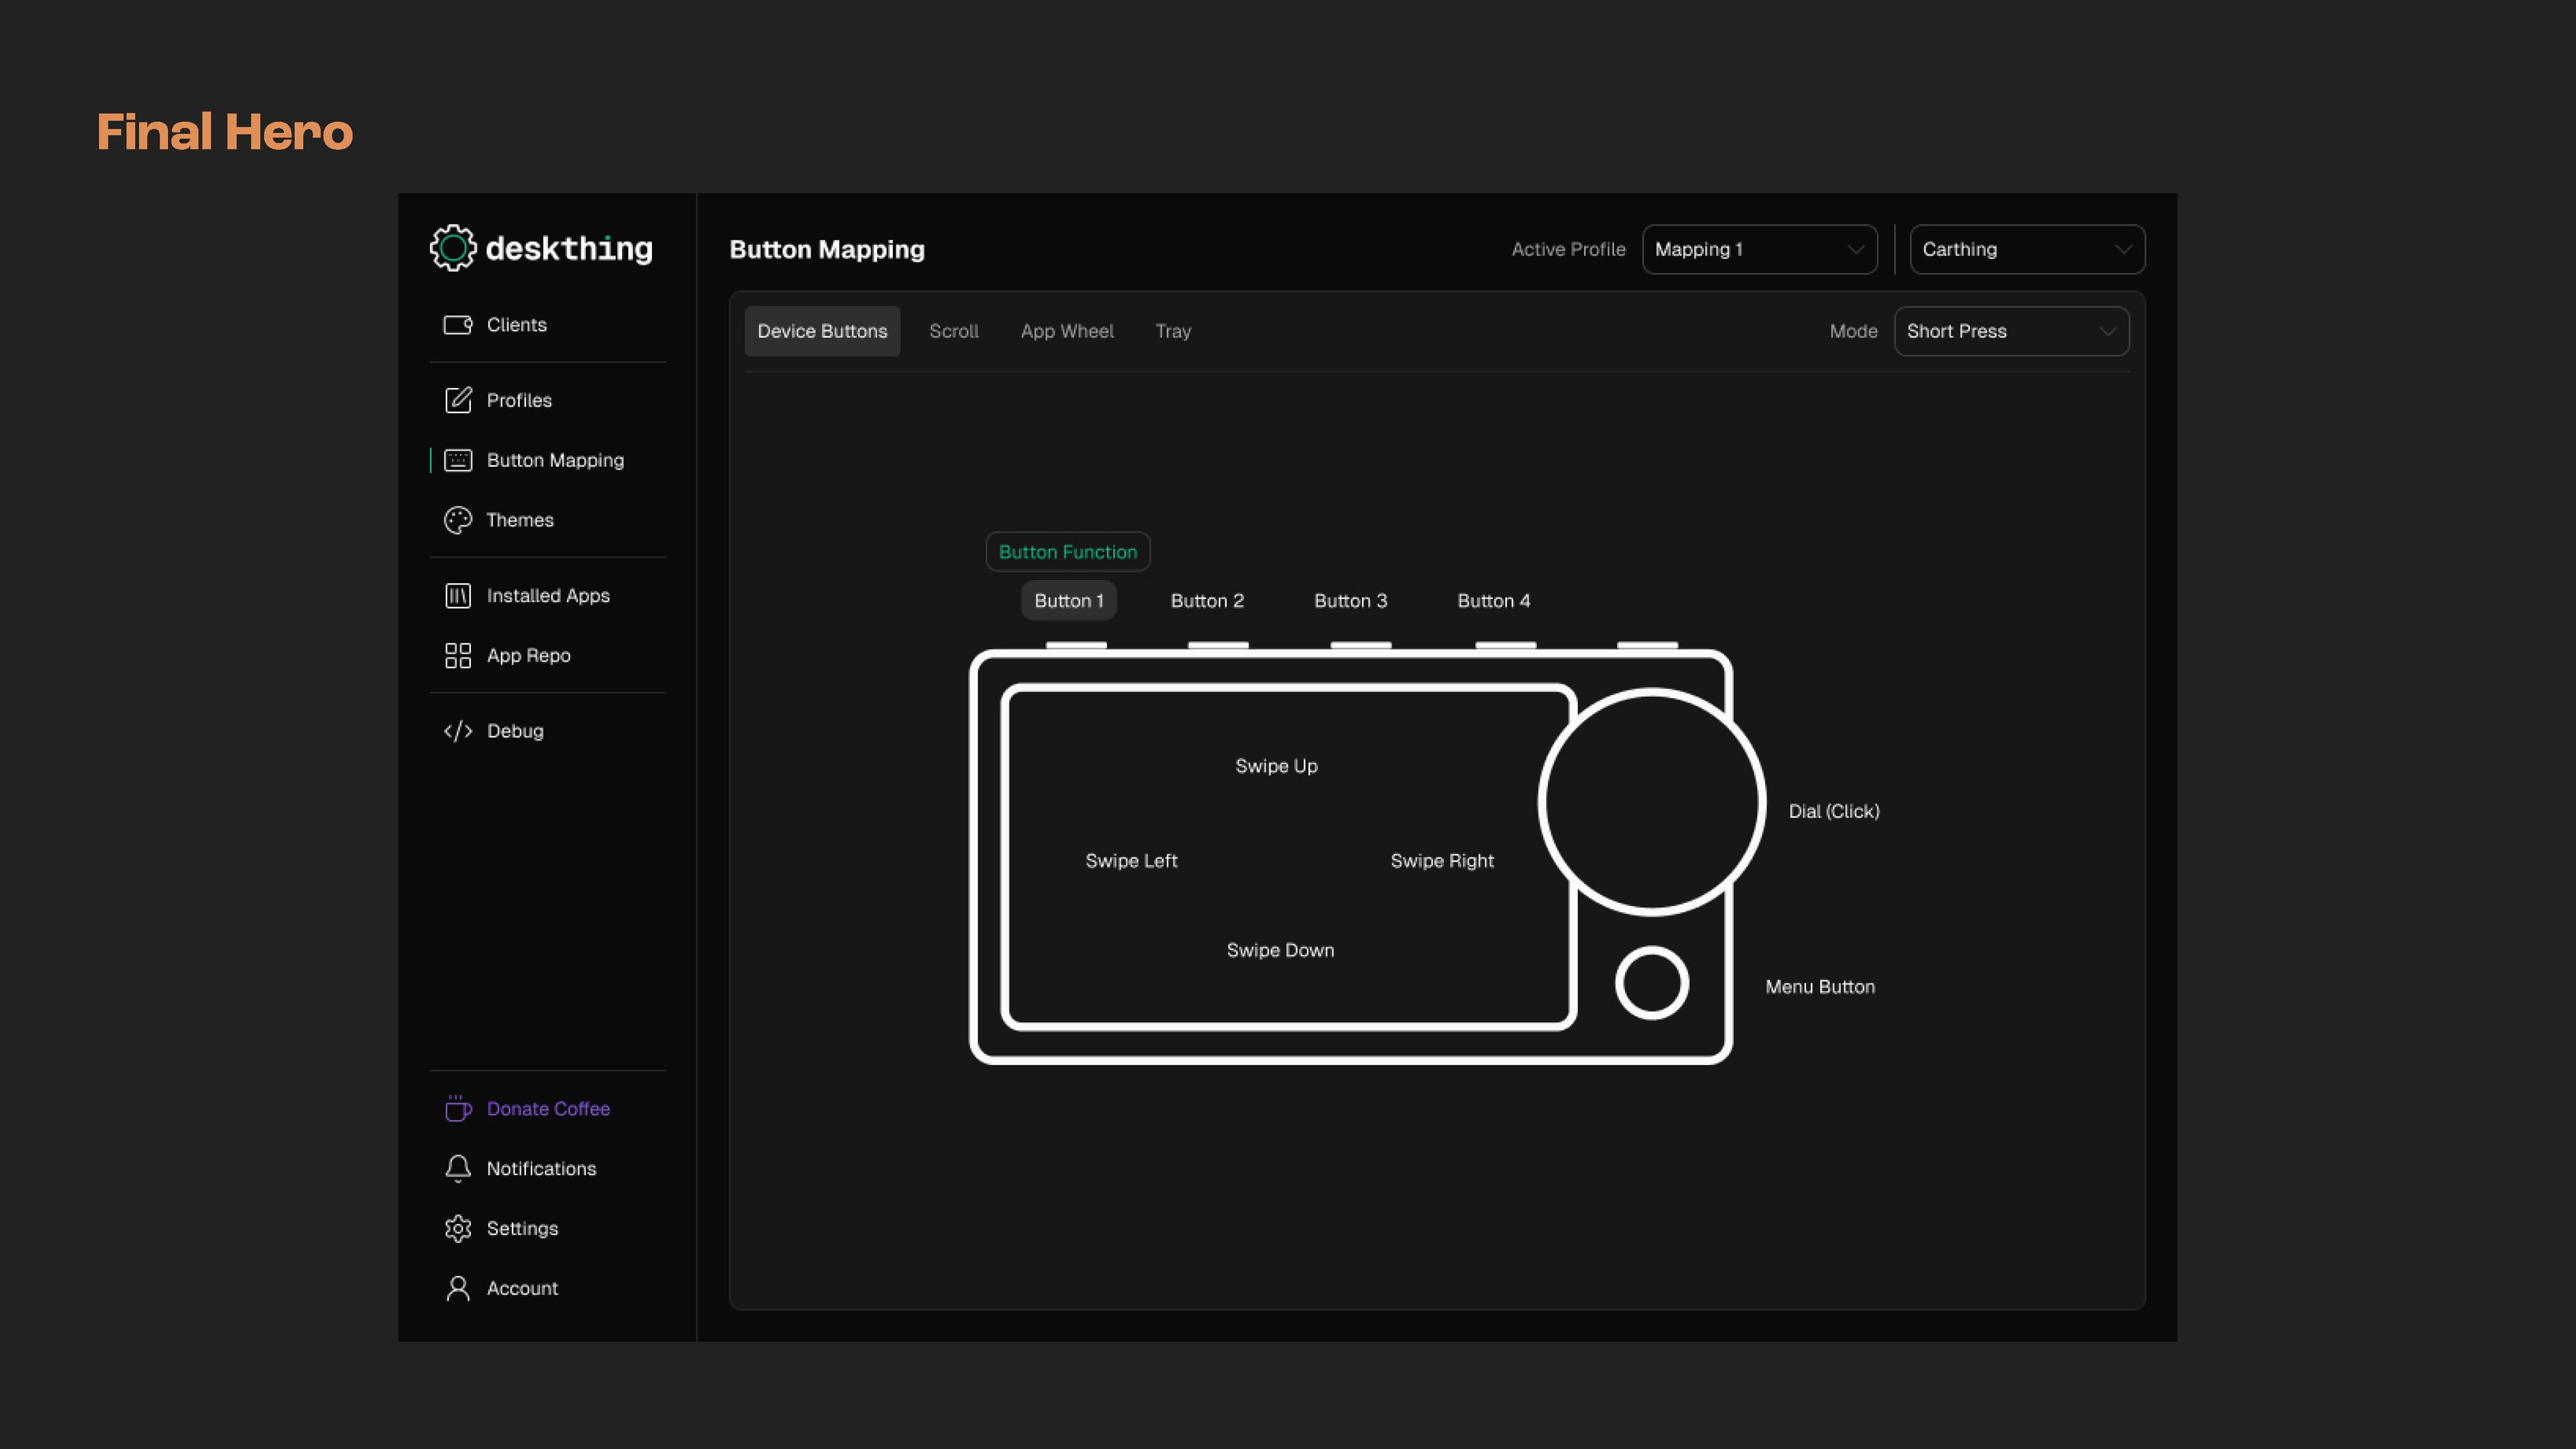Viewport: 2576px width, 1449px height.
Task: Expand the Mapping 1 profile dropdown
Action: [1759, 250]
